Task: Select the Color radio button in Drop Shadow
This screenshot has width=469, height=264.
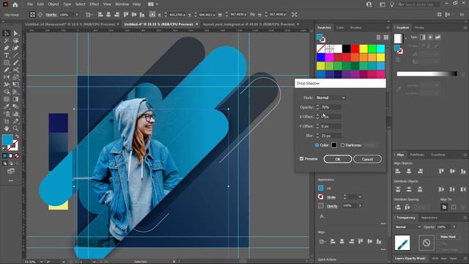Action: (317, 145)
